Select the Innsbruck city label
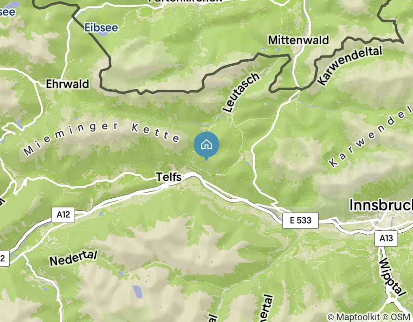413x322 pixels. pos(381,205)
